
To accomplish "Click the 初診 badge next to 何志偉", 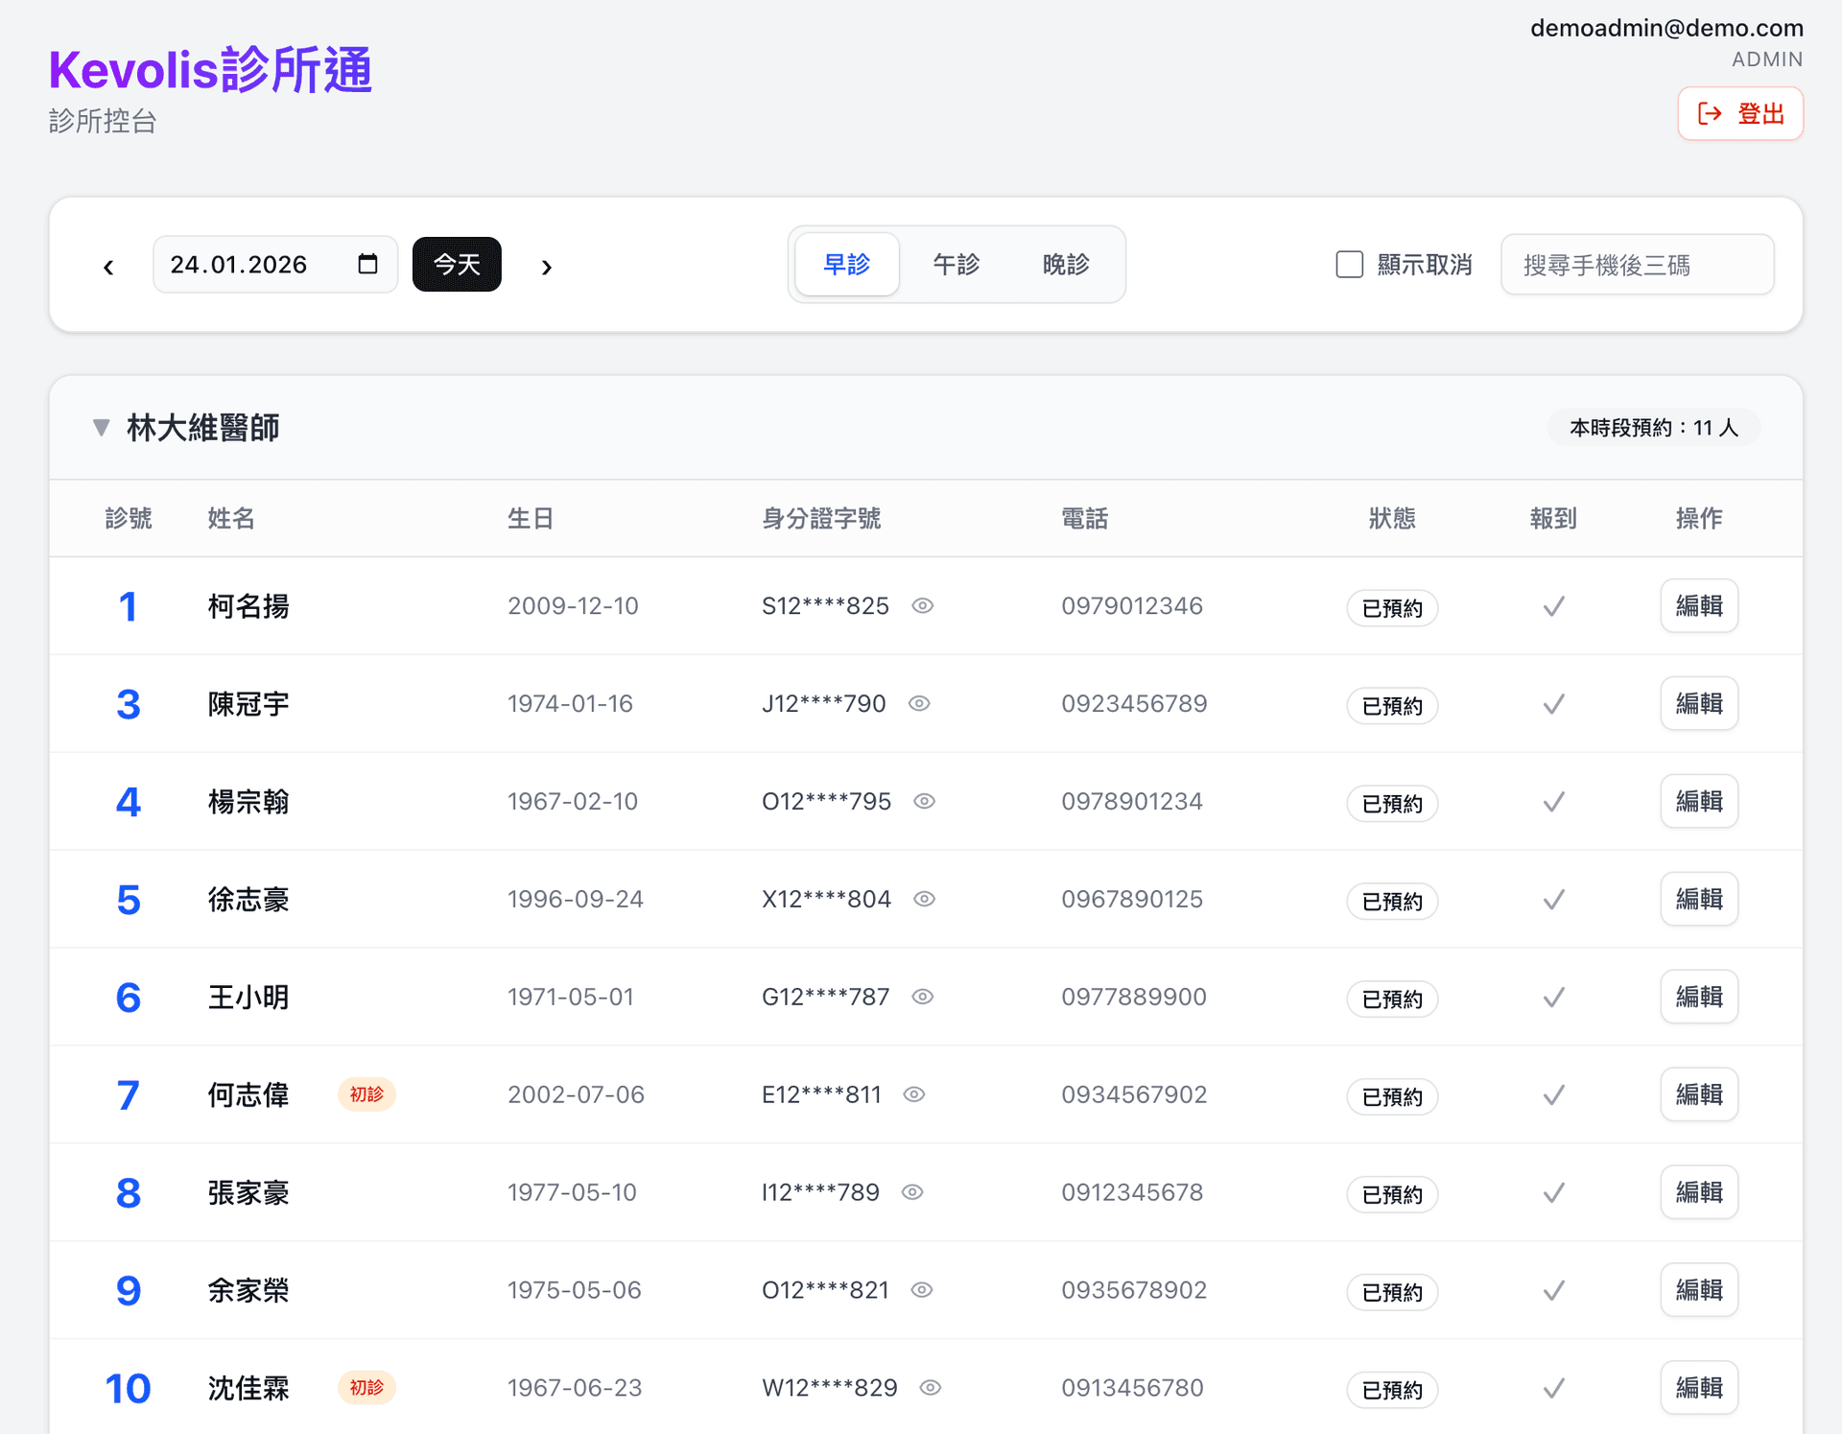I will [x=366, y=1094].
